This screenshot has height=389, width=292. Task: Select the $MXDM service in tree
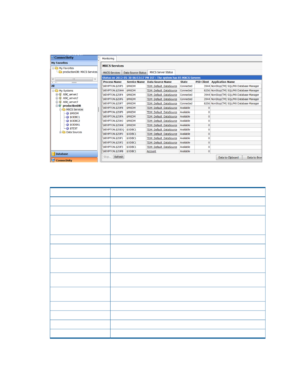tap(74, 113)
